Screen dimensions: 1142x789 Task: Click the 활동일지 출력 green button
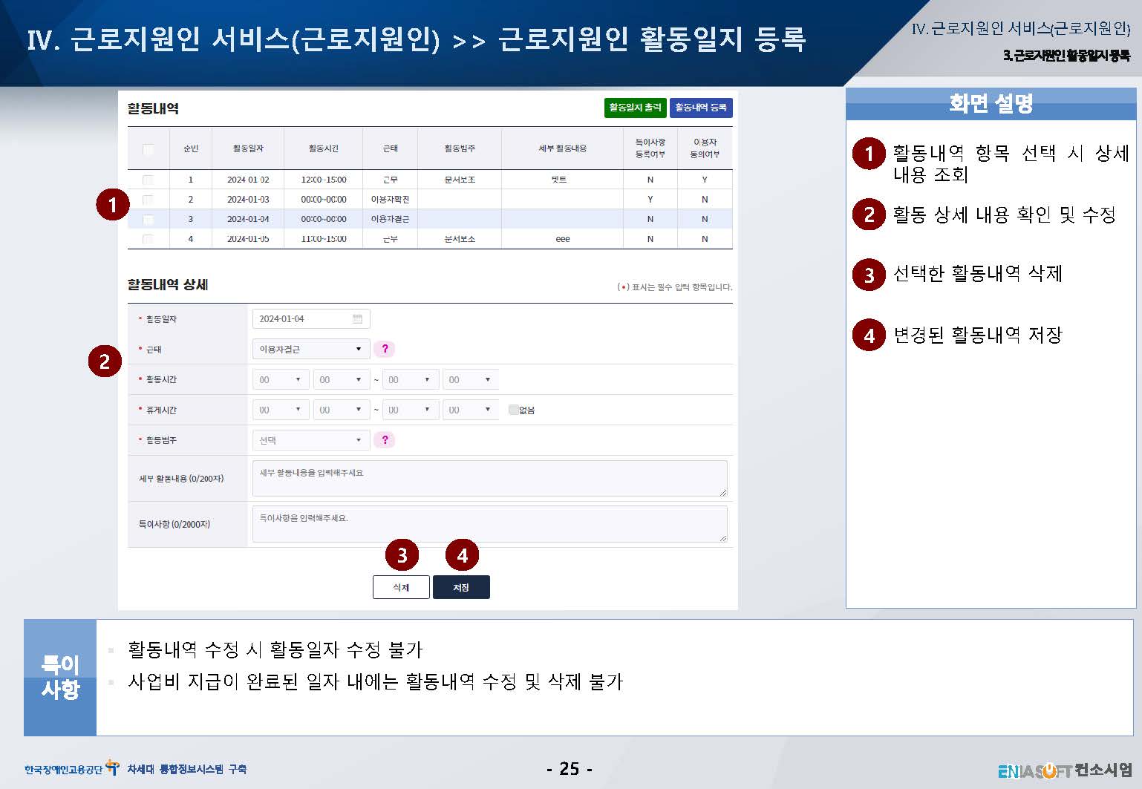coord(635,108)
